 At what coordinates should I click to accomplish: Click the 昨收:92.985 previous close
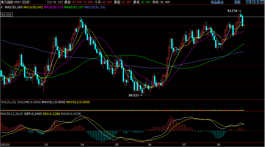point(161,2)
